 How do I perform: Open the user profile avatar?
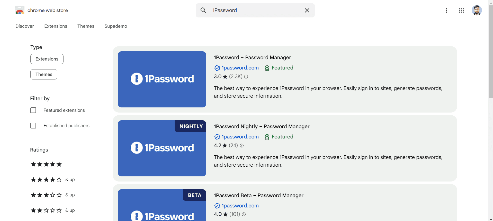coord(476,10)
